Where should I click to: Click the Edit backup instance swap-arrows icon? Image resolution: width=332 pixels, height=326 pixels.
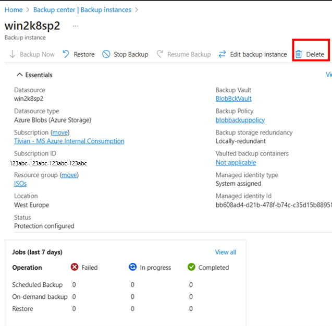point(222,54)
